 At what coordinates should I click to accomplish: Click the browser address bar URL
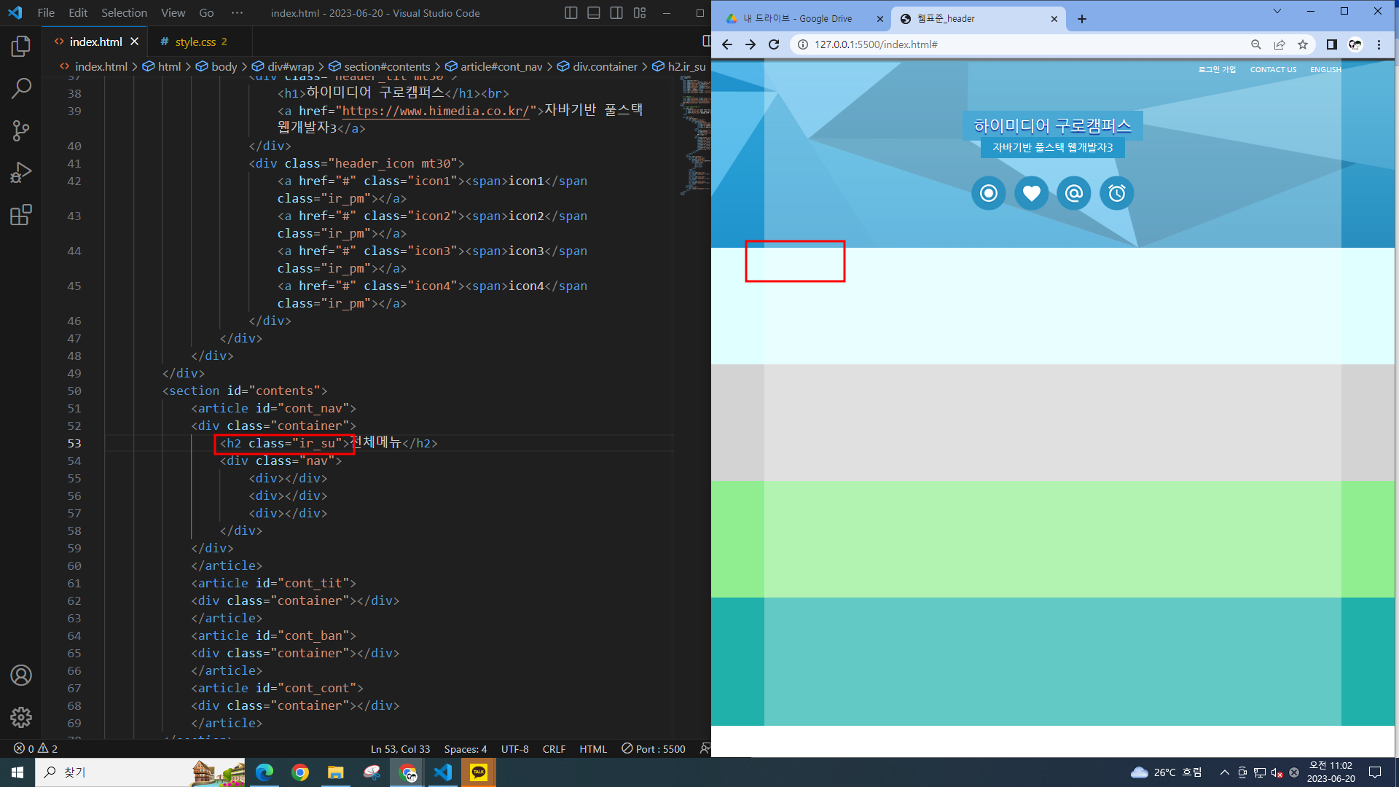pyautogui.click(x=875, y=44)
